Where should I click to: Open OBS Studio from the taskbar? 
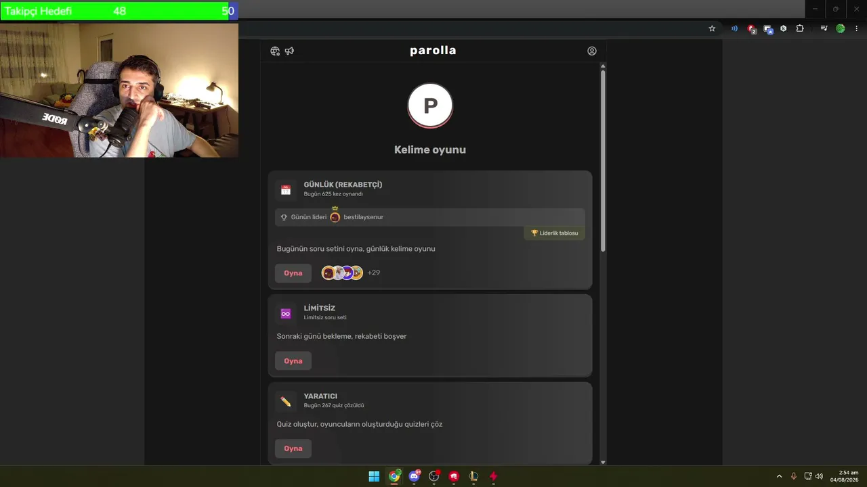pyautogui.click(x=434, y=476)
